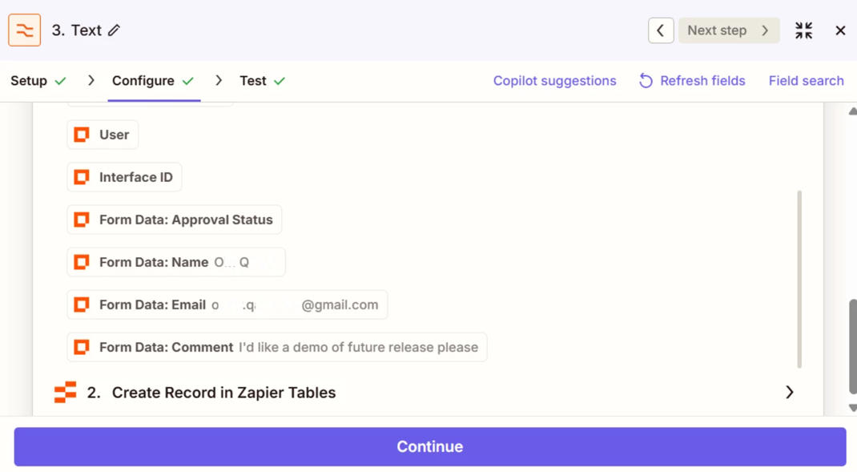Click the orange icon on the User field
Image resolution: width=857 pixels, height=472 pixels.
coord(82,135)
